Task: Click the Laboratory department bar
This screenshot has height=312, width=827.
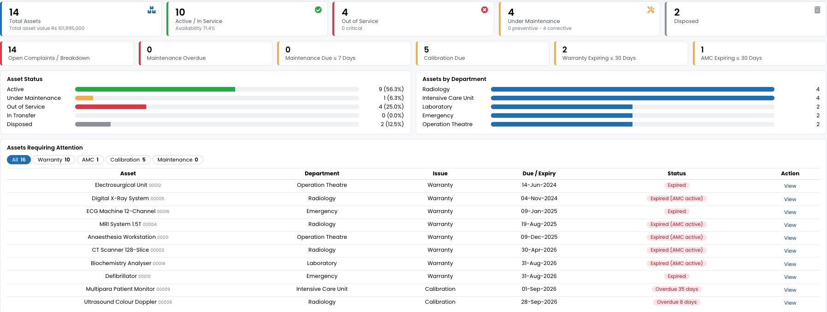Action: (x=561, y=107)
